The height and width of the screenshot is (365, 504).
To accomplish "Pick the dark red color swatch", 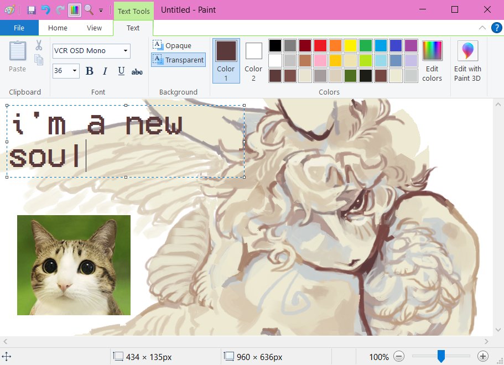I will [305, 45].
